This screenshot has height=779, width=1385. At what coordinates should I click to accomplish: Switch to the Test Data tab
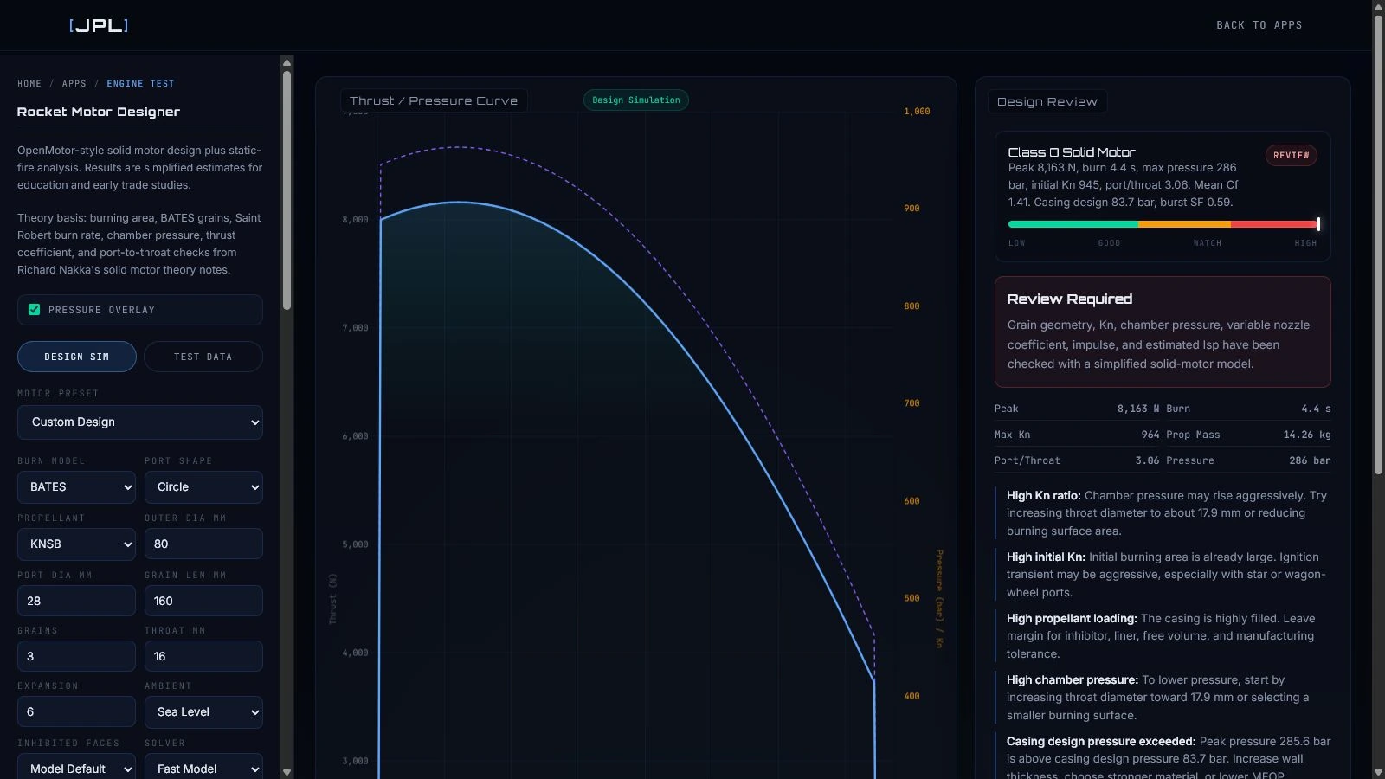[x=203, y=357]
